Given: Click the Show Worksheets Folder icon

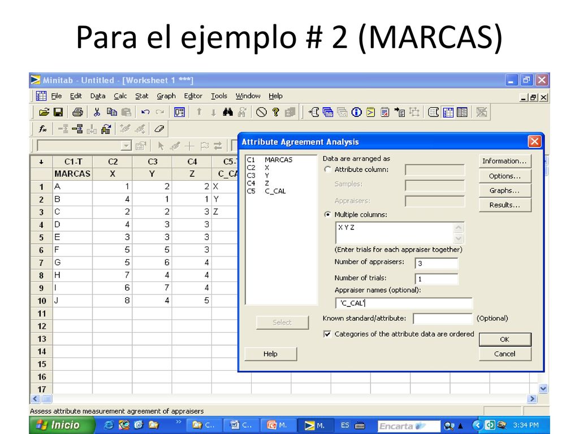Looking at the screenshot, I should 328,112.
